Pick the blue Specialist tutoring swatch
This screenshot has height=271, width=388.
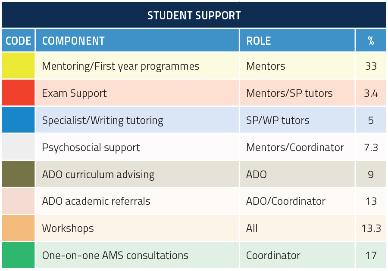(x=18, y=120)
